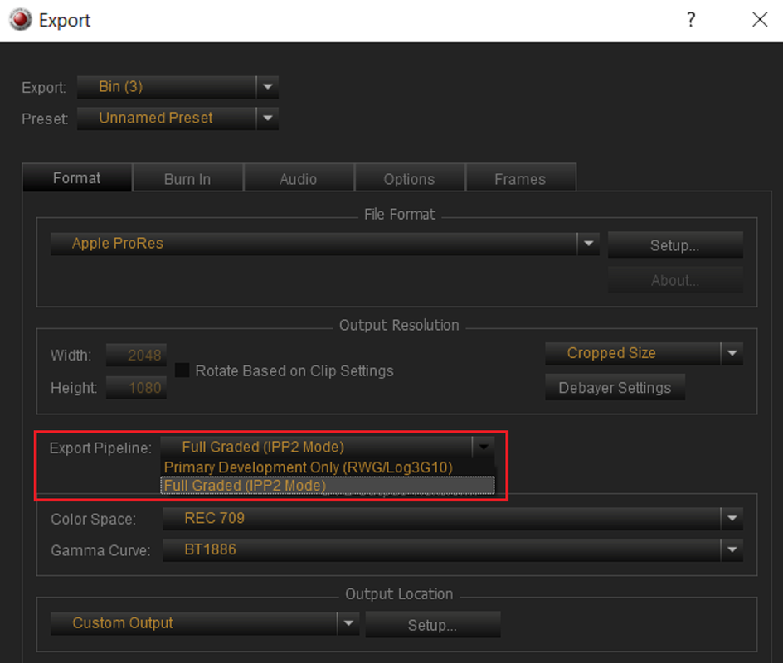This screenshot has height=663, width=783.
Task: Click the File Format Setup button
Action: point(675,245)
